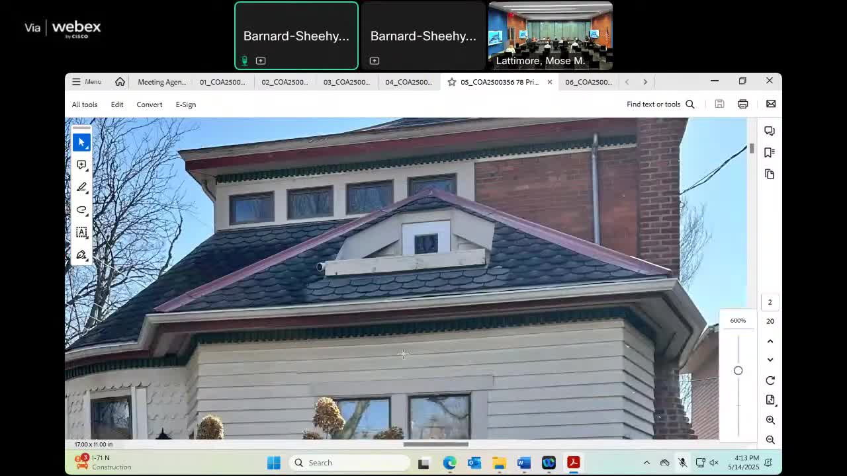Select the second Barnard-Sheehy participant tile
Viewport: 847px width, 476px height.
coord(423,36)
